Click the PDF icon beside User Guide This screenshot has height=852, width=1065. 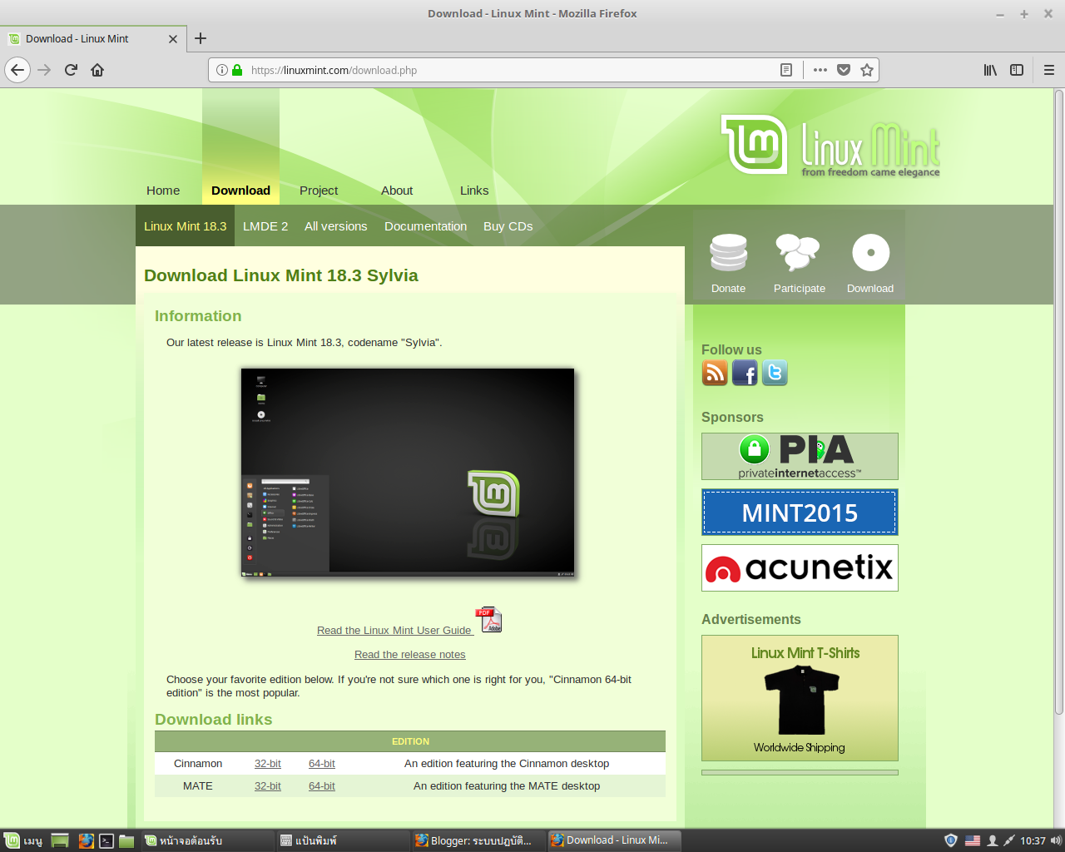488,620
